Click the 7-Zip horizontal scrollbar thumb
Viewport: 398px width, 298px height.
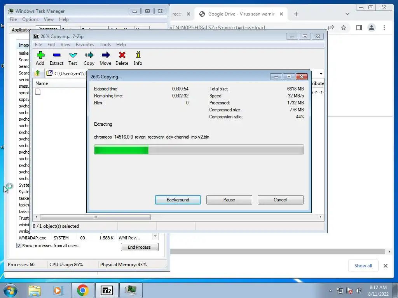coord(95,217)
